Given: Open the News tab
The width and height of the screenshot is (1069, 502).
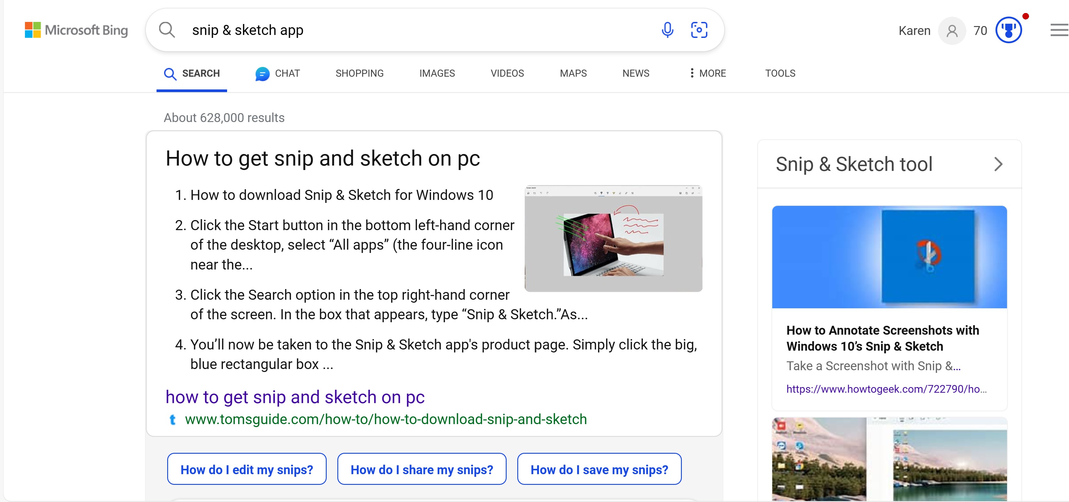Looking at the screenshot, I should point(636,73).
